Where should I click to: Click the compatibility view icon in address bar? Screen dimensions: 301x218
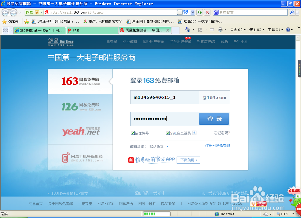tap(180, 12)
